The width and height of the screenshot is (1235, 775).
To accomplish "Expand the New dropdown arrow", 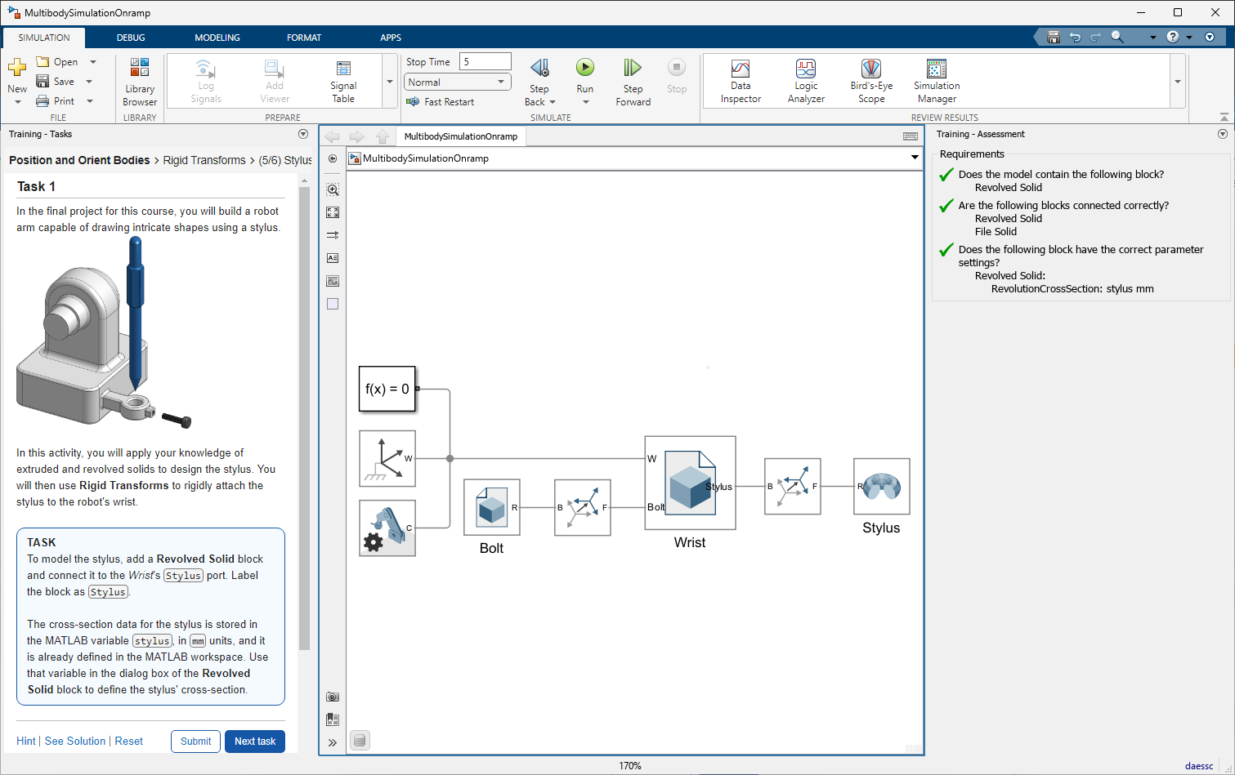I will click(x=18, y=102).
